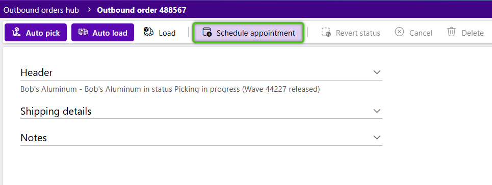Click the Auto pick robot-arm icon

[x=16, y=32]
